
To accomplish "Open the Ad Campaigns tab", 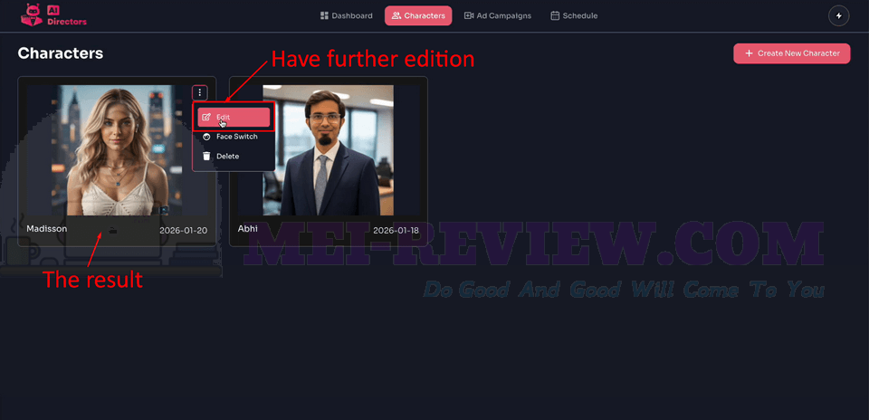I will tap(498, 15).
